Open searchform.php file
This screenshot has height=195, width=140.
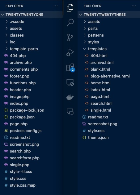31,158
